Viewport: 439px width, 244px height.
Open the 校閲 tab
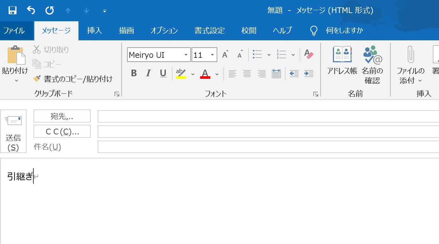click(x=249, y=31)
